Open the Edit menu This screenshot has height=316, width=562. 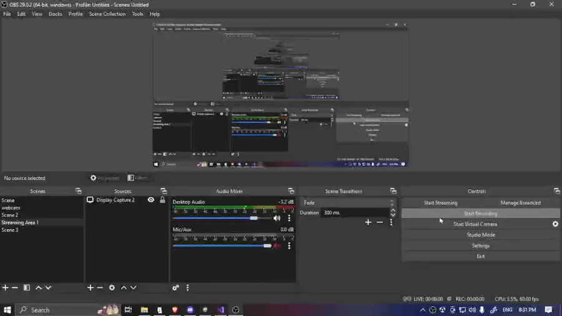click(21, 14)
